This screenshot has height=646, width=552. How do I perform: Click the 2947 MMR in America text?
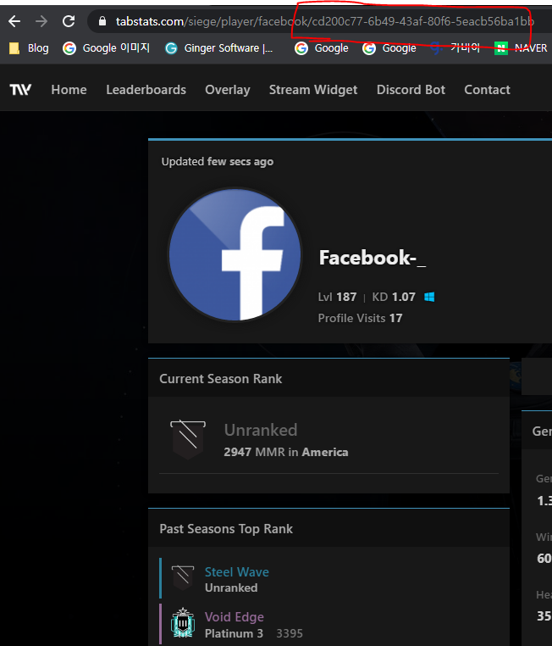(x=286, y=452)
